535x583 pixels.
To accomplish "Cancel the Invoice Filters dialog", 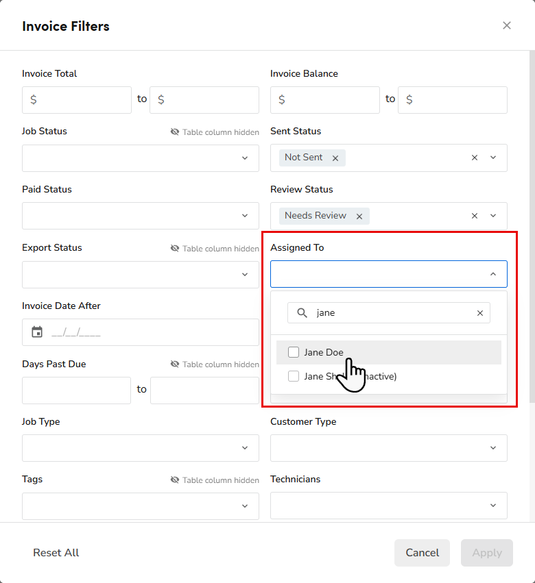I will tap(422, 553).
